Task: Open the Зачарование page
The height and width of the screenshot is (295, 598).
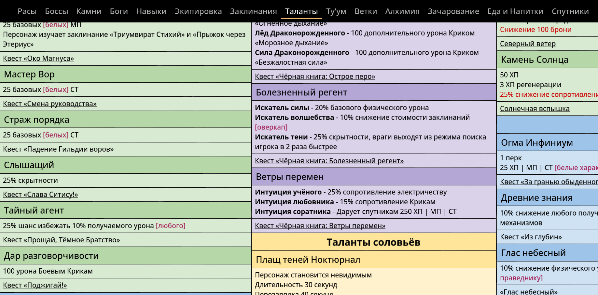Action: click(453, 11)
